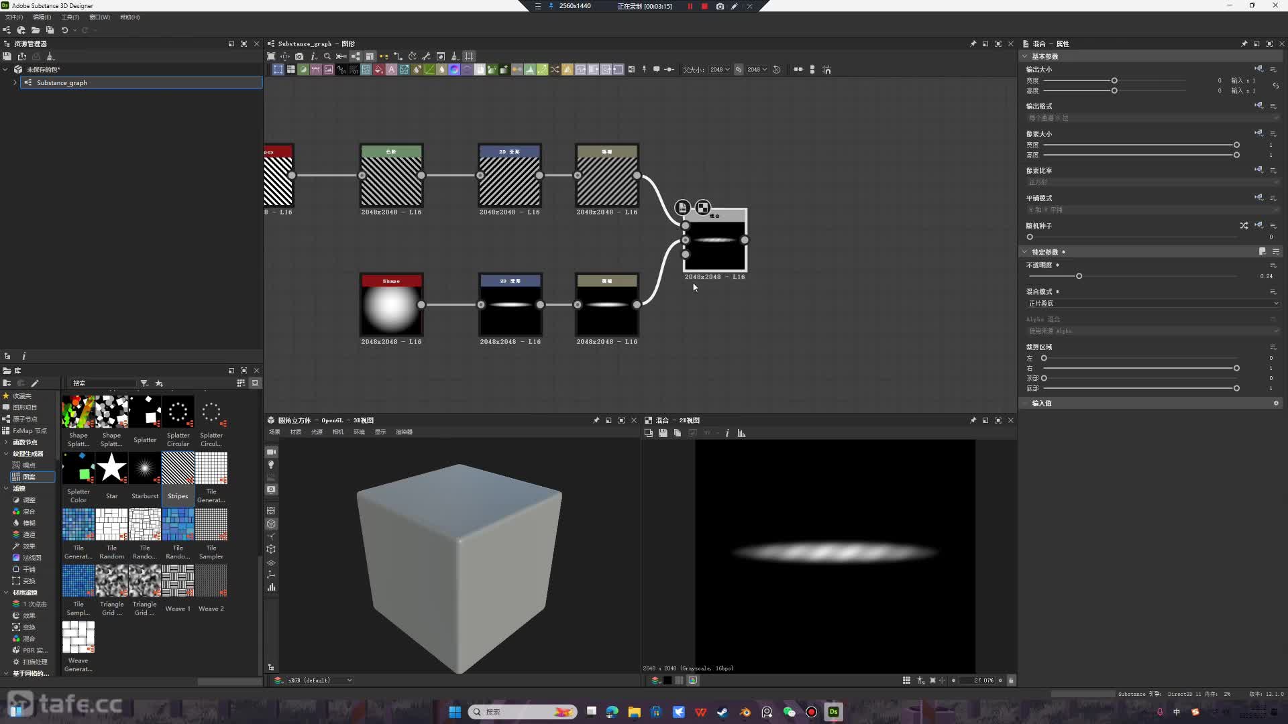Add a comment using the speech bubble icon
1288x724 pixels.
coord(656,69)
